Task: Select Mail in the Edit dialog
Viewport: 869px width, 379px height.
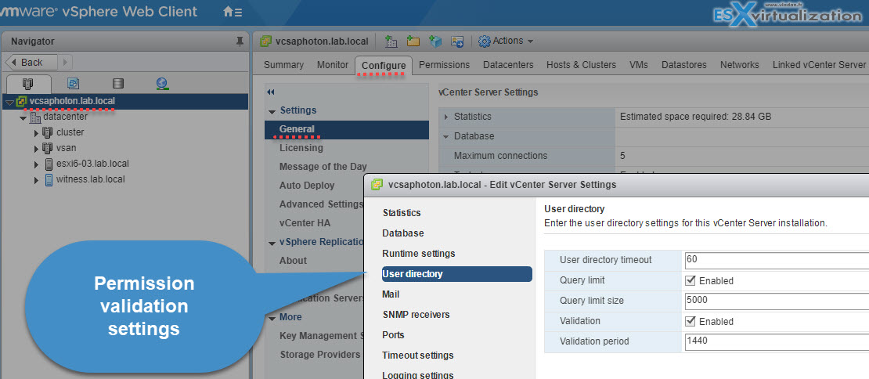Action: tap(391, 294)
